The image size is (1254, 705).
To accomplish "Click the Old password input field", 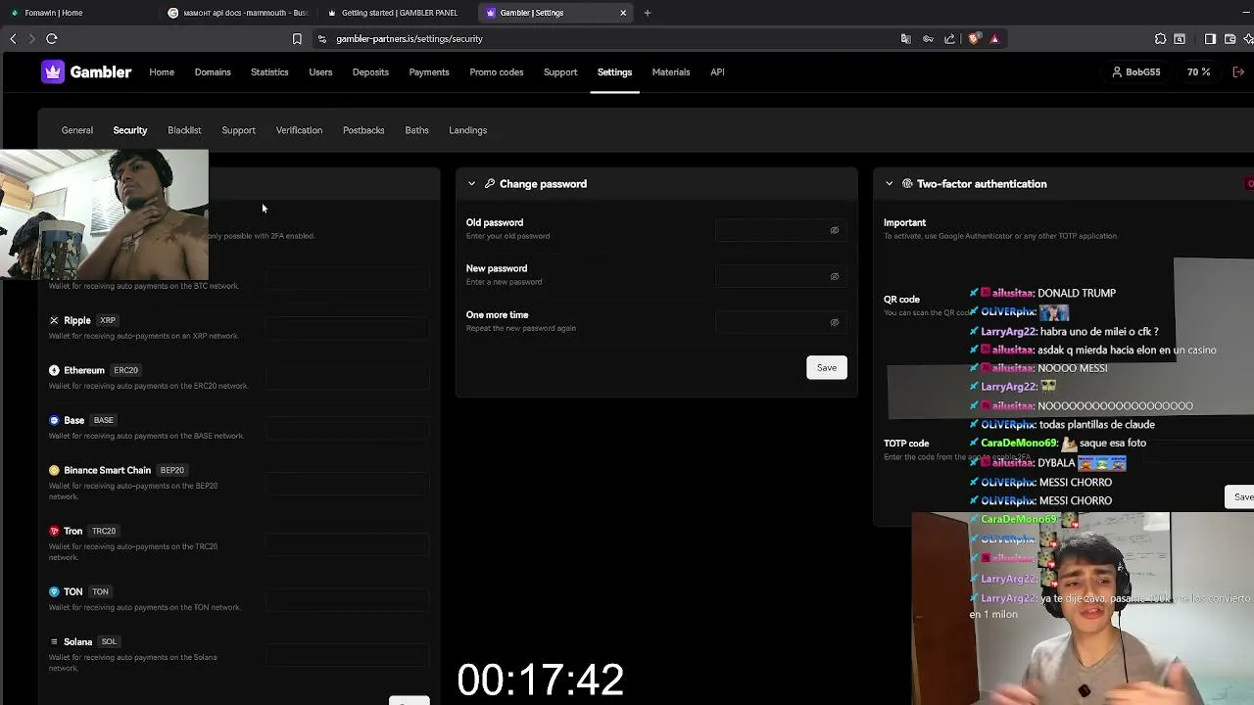I will point(780,230).
